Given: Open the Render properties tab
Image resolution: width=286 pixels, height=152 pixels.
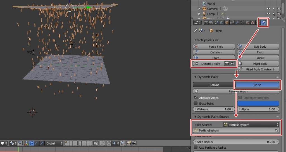Looking at the screenshot, I should tap(206, 23).
